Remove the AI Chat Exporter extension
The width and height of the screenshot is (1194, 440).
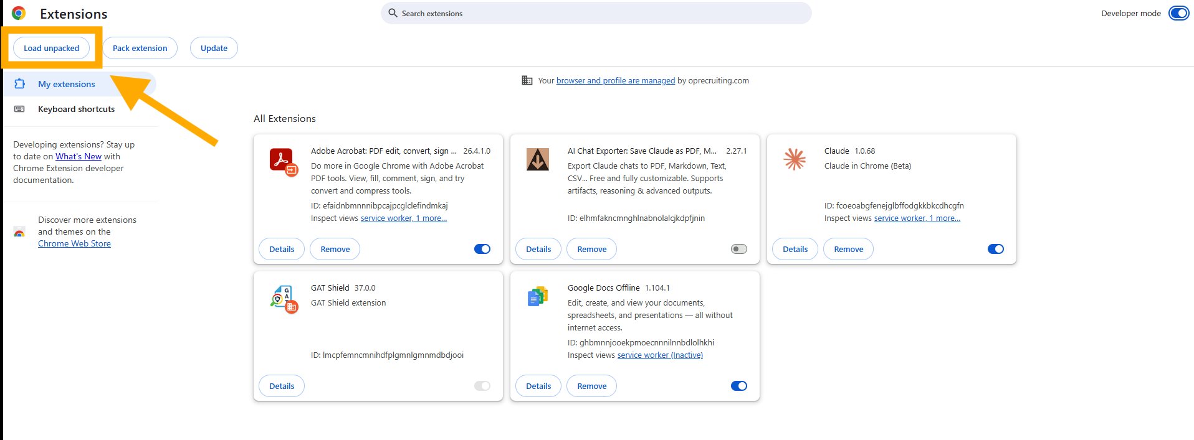point(592,249)
